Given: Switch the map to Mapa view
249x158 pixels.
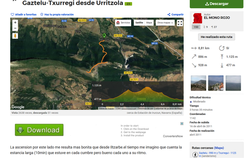Looking at the screenshot, I should click(149, 23).
